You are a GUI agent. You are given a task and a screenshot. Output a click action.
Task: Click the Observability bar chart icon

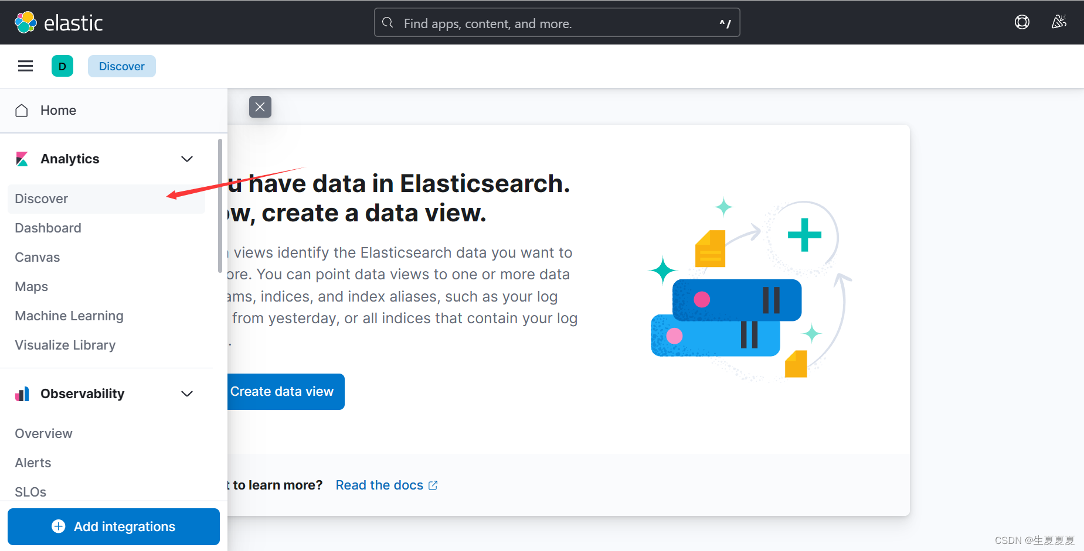coord(22,393)
